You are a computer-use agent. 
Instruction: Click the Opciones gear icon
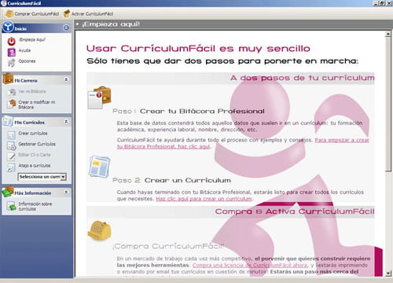click(x=11, y=62)
